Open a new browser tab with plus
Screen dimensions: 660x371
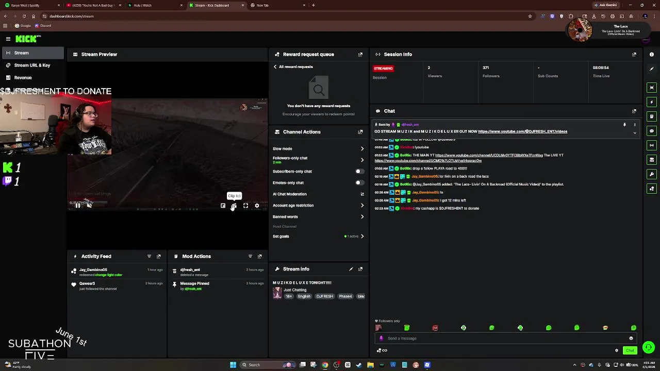(x=313, y=5)
